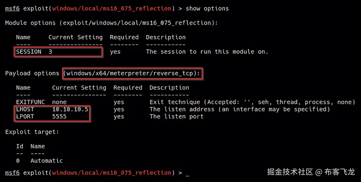The width and height of the screenshot is (361, 182).
Task: Select the SESSION option name
Action: click(29, 52)
